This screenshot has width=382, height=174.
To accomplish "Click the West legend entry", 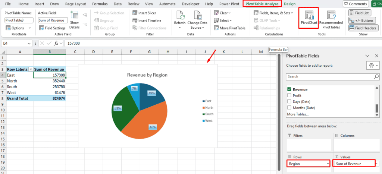I will 207,121.
